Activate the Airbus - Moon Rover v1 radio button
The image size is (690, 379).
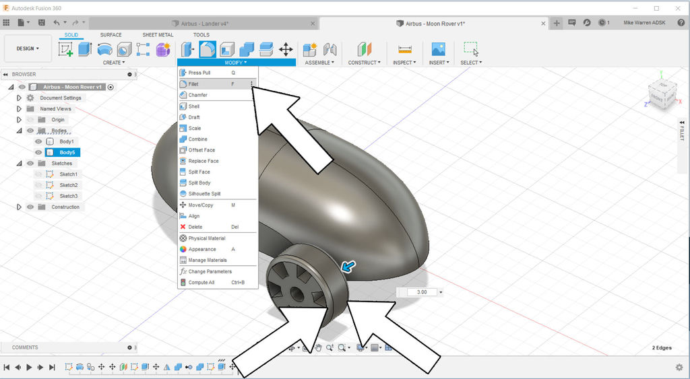111,87
